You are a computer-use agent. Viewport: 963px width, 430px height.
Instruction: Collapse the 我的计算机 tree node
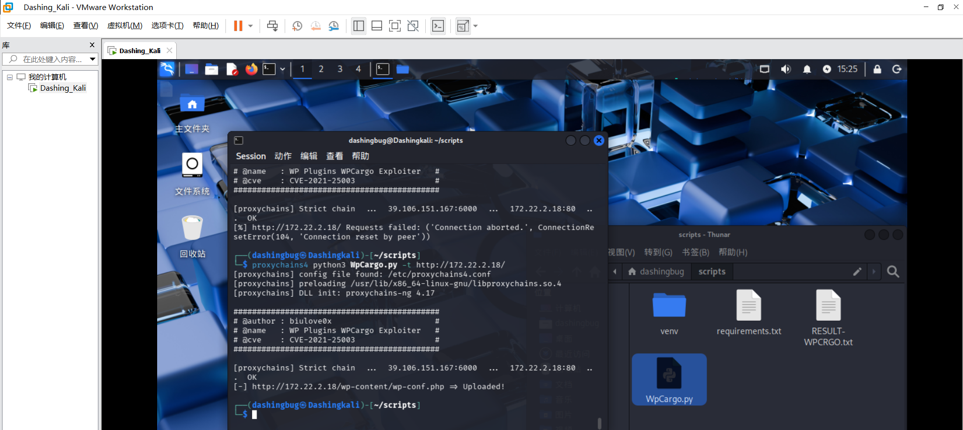pyautogui.click(x=10, y=77)
